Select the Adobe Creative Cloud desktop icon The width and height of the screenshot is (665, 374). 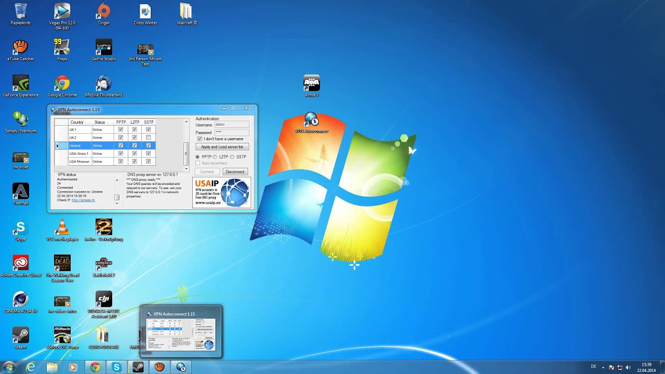pyautogui.click(x=21, y=266)
